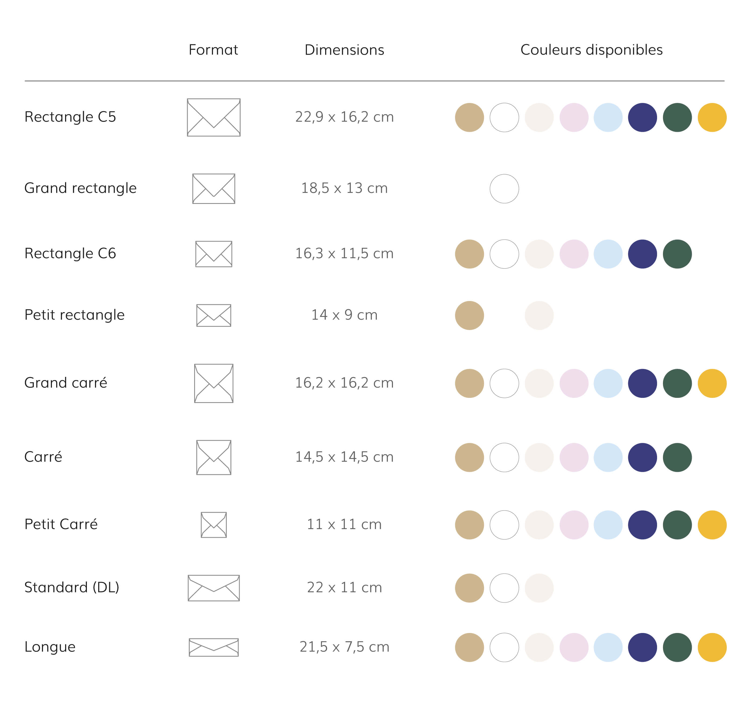The width and height of the screenshot is (752, 704).
Task: Click the Standard (DL) envelope icon
Action: coord(214,588)
